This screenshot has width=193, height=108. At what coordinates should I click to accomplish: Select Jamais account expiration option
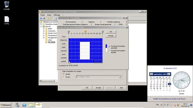[64, 74]
